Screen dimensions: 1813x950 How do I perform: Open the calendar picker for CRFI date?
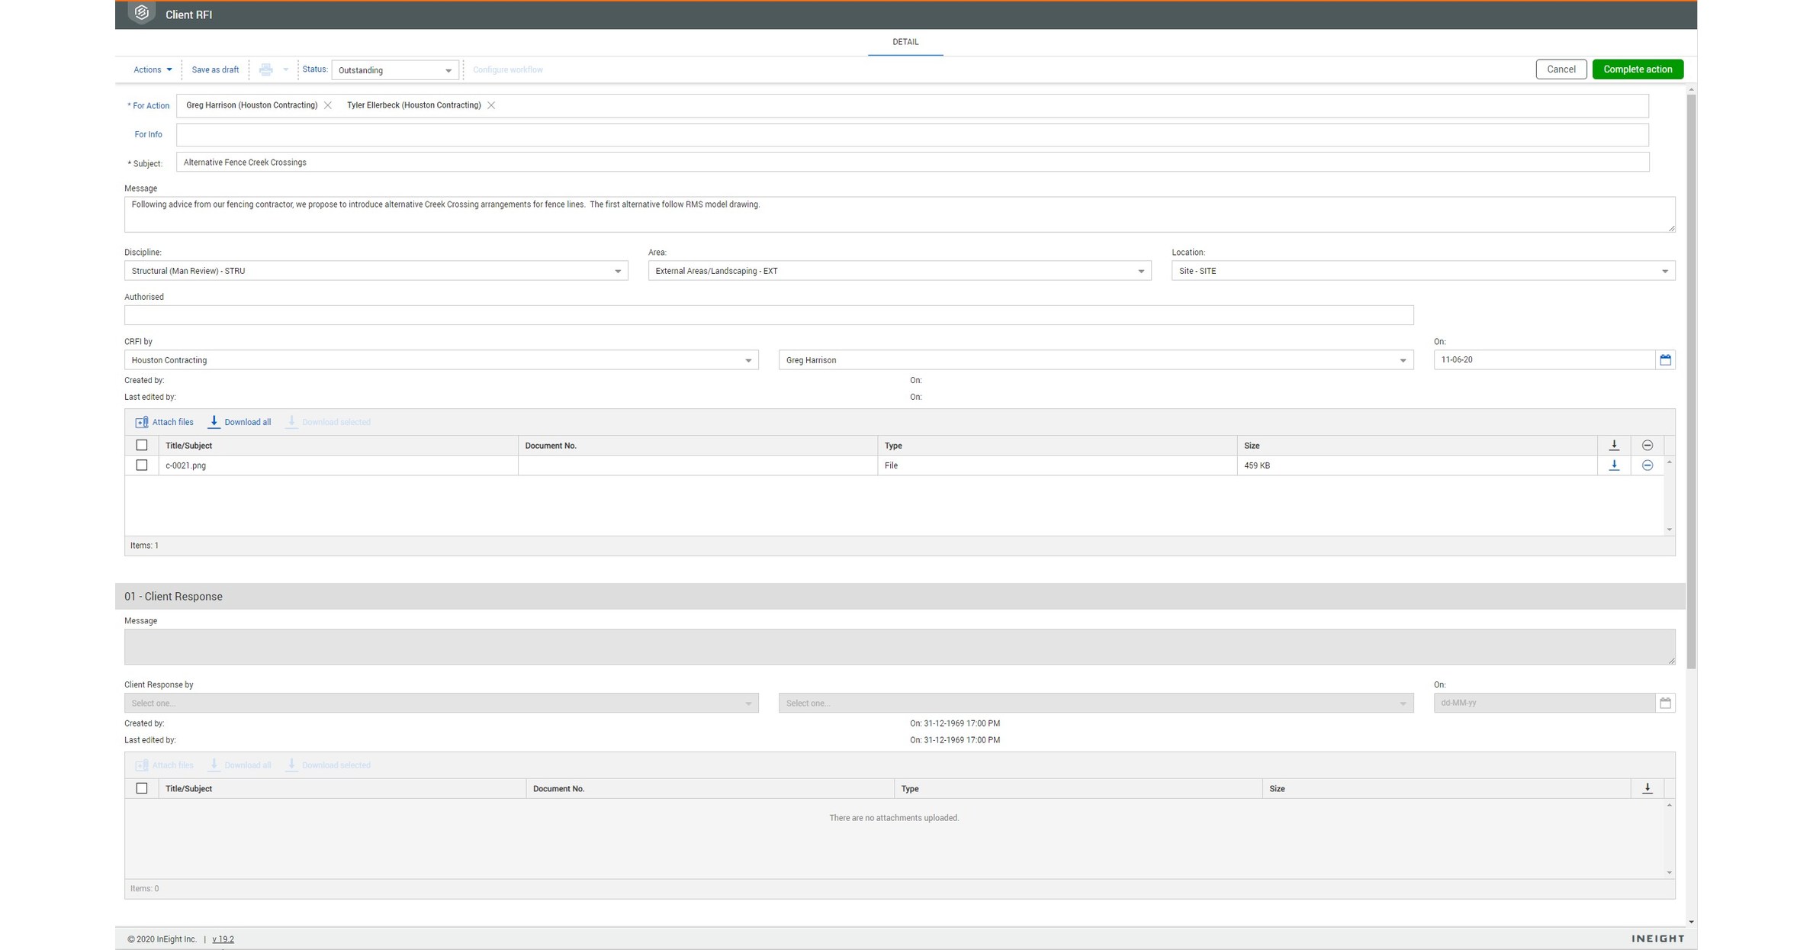click(1666, 359)
